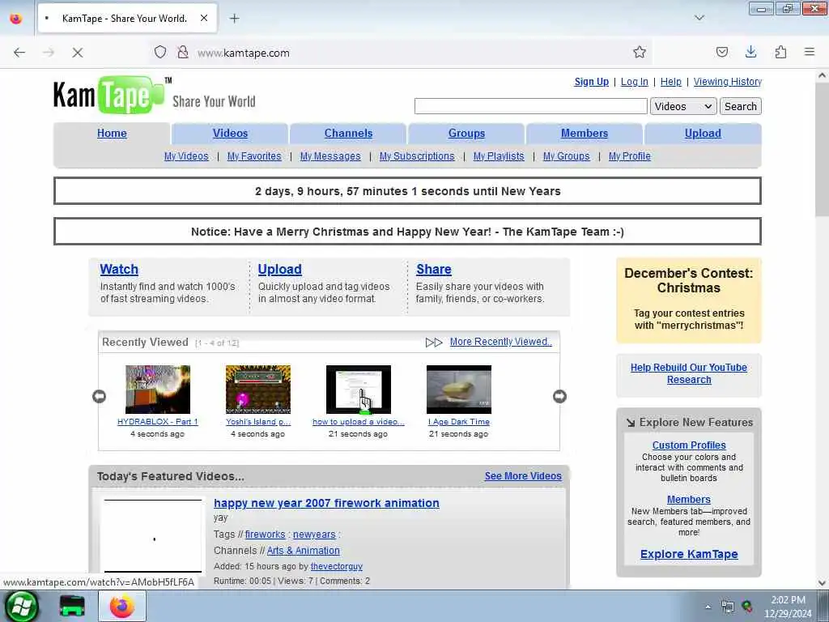
Task: Expand the list all tabs chevron
Action: click(x=699, y=18)
